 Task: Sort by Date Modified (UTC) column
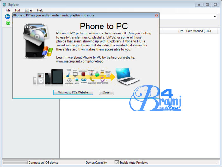coord(199,31)
